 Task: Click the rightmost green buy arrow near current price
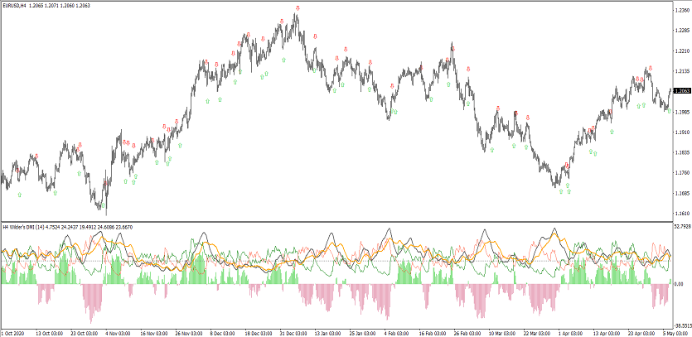(669, 110)
